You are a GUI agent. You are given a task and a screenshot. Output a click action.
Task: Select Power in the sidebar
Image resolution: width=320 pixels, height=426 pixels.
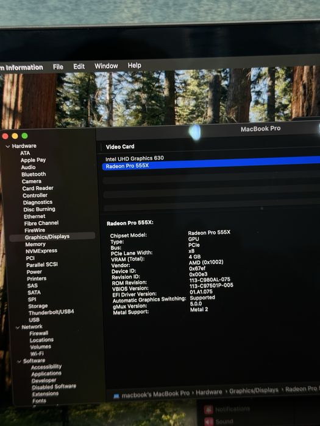34,272
